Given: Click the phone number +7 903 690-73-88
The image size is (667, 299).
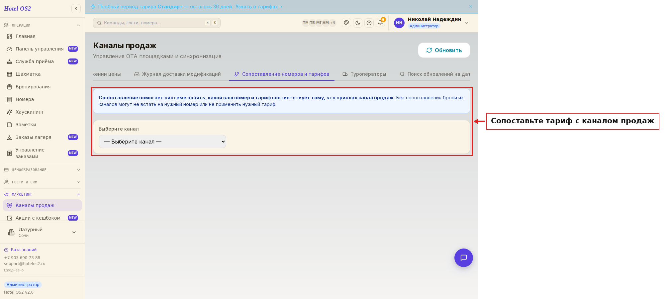Looking at the screenshot, I should [22, 258].
